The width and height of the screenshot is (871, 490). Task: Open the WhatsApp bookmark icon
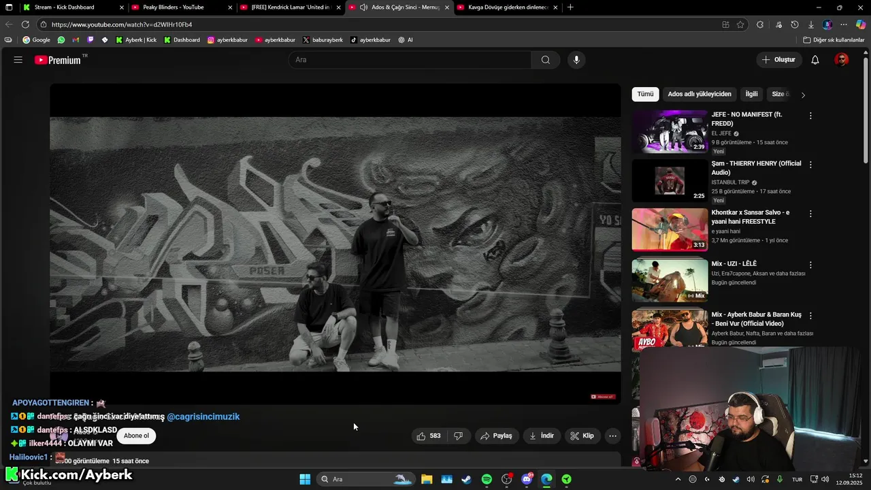point(61,40)
